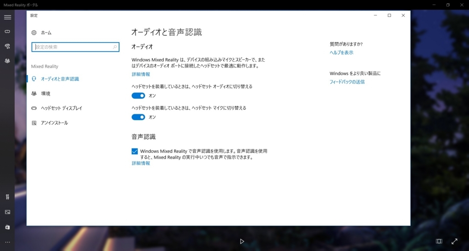Minimize the 設定 window

(x=376, y=15)
